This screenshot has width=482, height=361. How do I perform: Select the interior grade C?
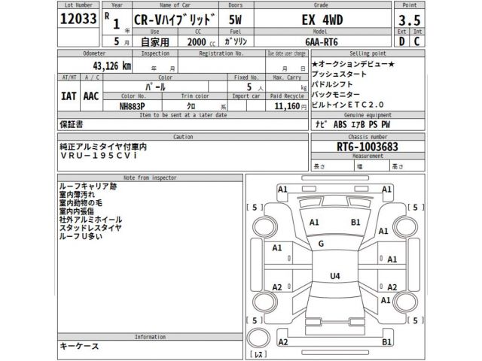click(416, 41)
